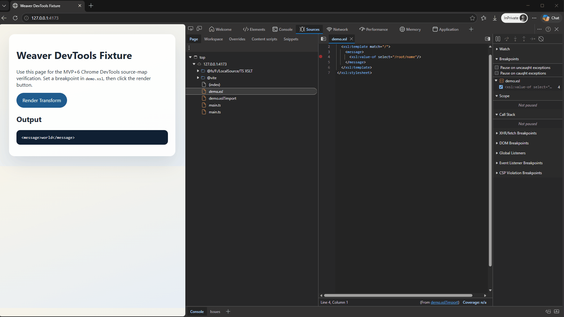Open the Snippets navigator tab
The image size is (564, 317).
(291, 39)
